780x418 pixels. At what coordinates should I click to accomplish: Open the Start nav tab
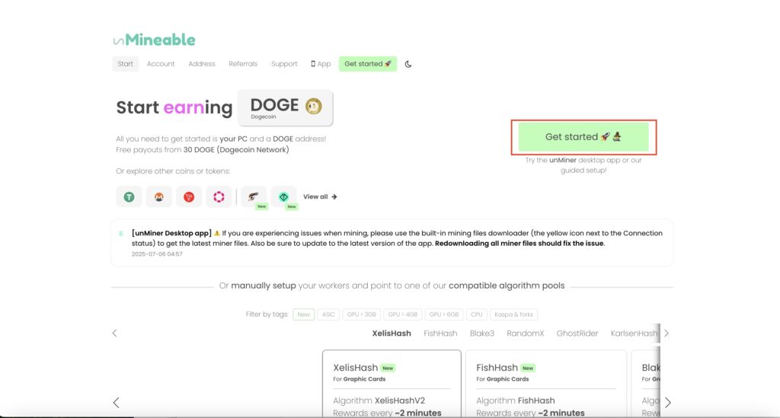pyautogui.click(x=126, y=64)
